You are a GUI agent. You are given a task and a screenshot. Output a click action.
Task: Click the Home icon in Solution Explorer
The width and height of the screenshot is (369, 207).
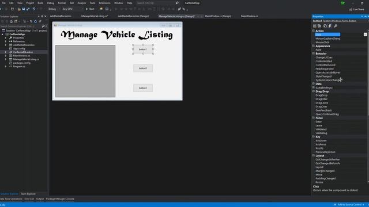[x=11, y=21]
